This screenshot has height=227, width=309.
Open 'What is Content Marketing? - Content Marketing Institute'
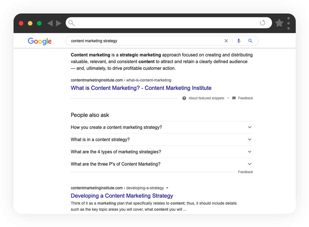tap(141, 88)
